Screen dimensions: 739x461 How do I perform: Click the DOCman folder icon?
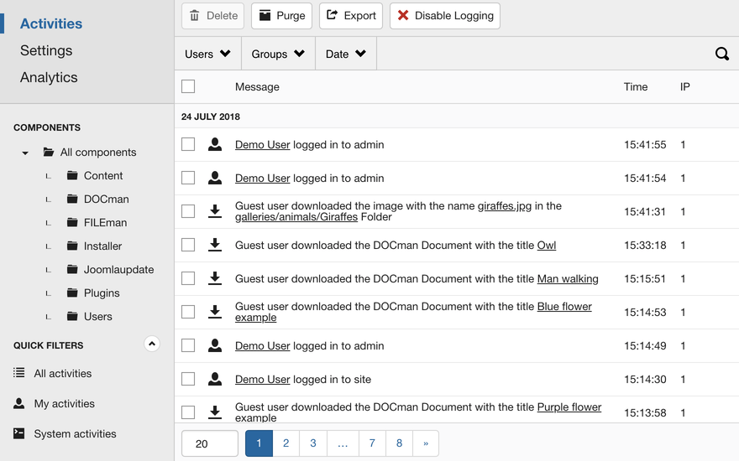pyautogui.click(x=72, y=199)
